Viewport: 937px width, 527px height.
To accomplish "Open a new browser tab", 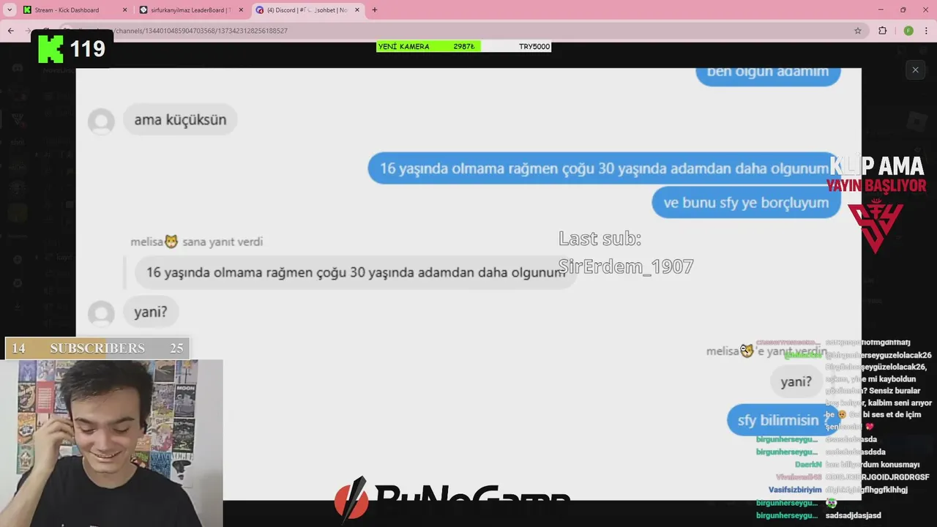I will coord(375,10).
